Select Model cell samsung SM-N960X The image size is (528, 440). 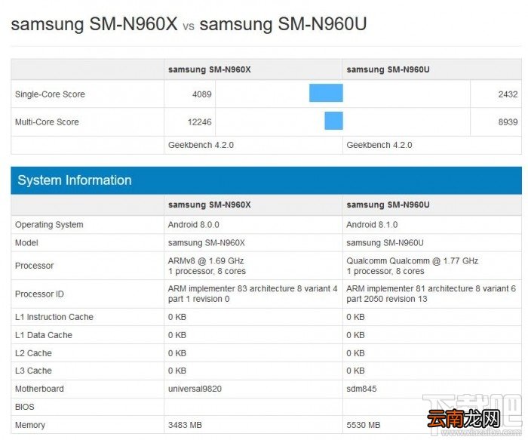coord(207,243)
